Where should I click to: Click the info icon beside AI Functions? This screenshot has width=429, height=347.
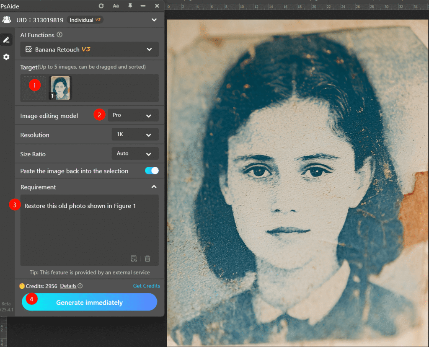coord(59,35)
